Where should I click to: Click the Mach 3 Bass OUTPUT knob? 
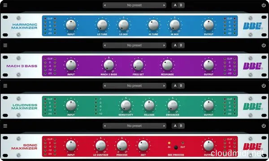[208, 65]
